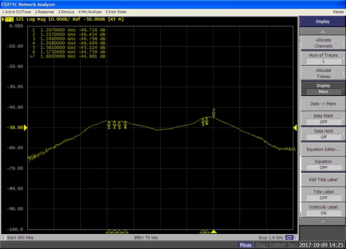The height and width of the screenshot is (249, 346).
Task: Toggle the Title Label OFF softkey
Action: (323, 195)
